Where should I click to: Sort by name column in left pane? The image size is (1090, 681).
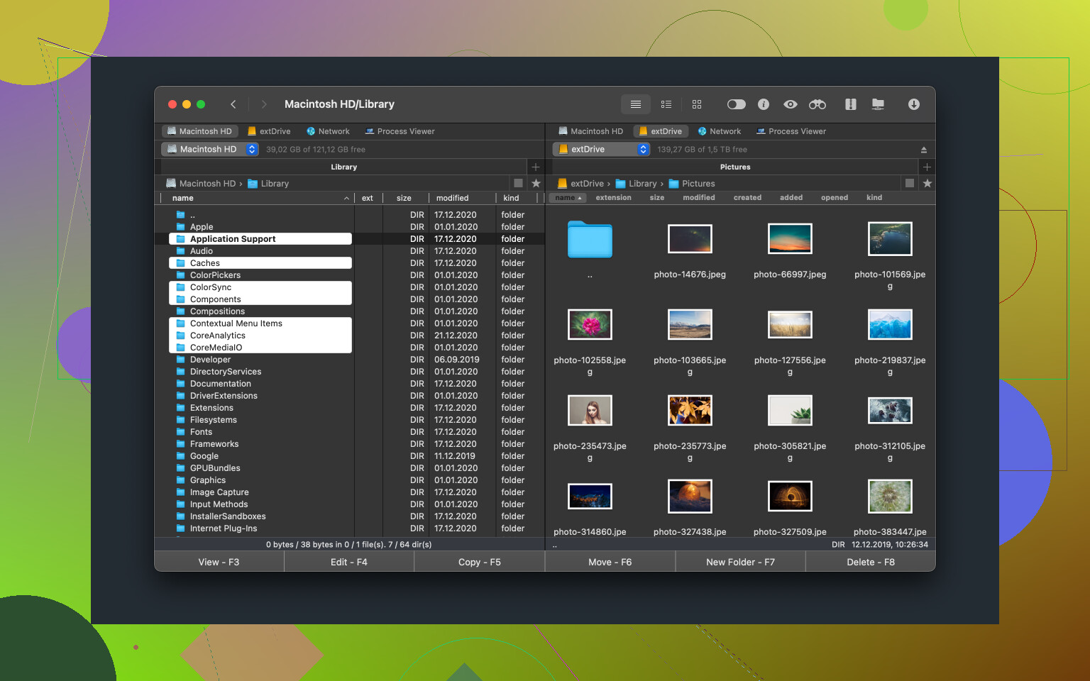(x=183, y=198)
